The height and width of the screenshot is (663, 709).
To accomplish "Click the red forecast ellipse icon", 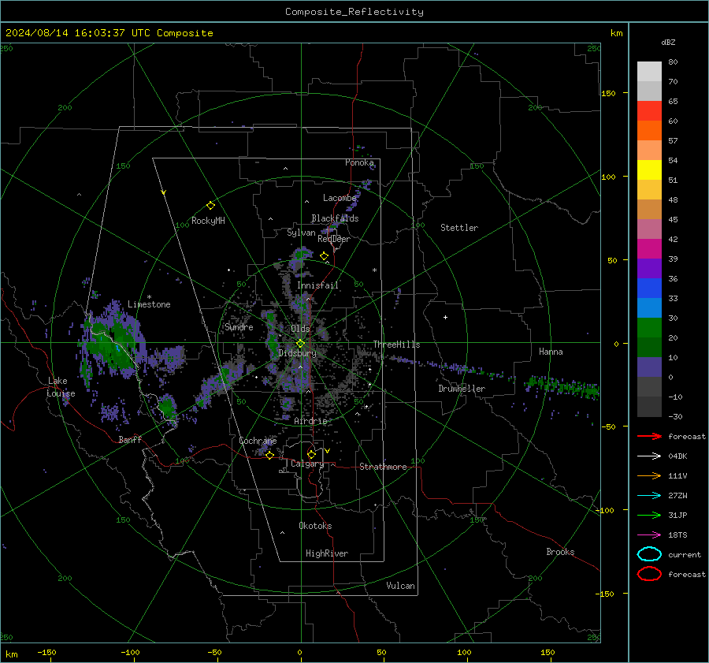I will tap(649, 574).
